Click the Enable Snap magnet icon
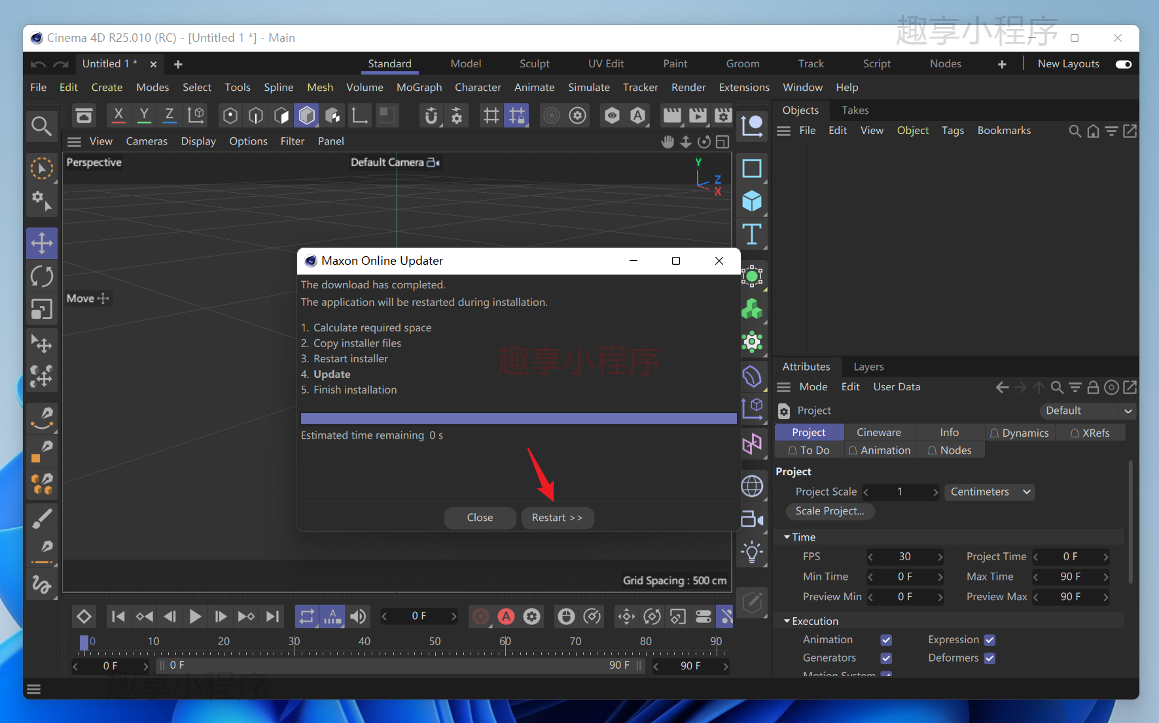Screen dimensions: 1159x723 click(431, 116)
